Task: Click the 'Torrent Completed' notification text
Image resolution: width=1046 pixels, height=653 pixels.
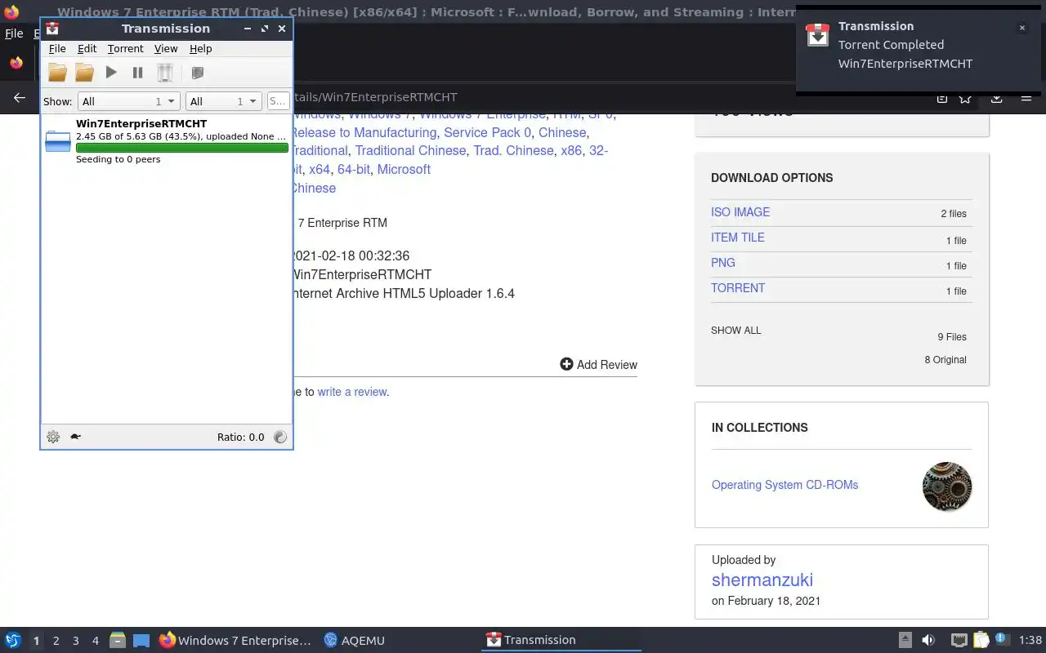Action: (891, 45)
